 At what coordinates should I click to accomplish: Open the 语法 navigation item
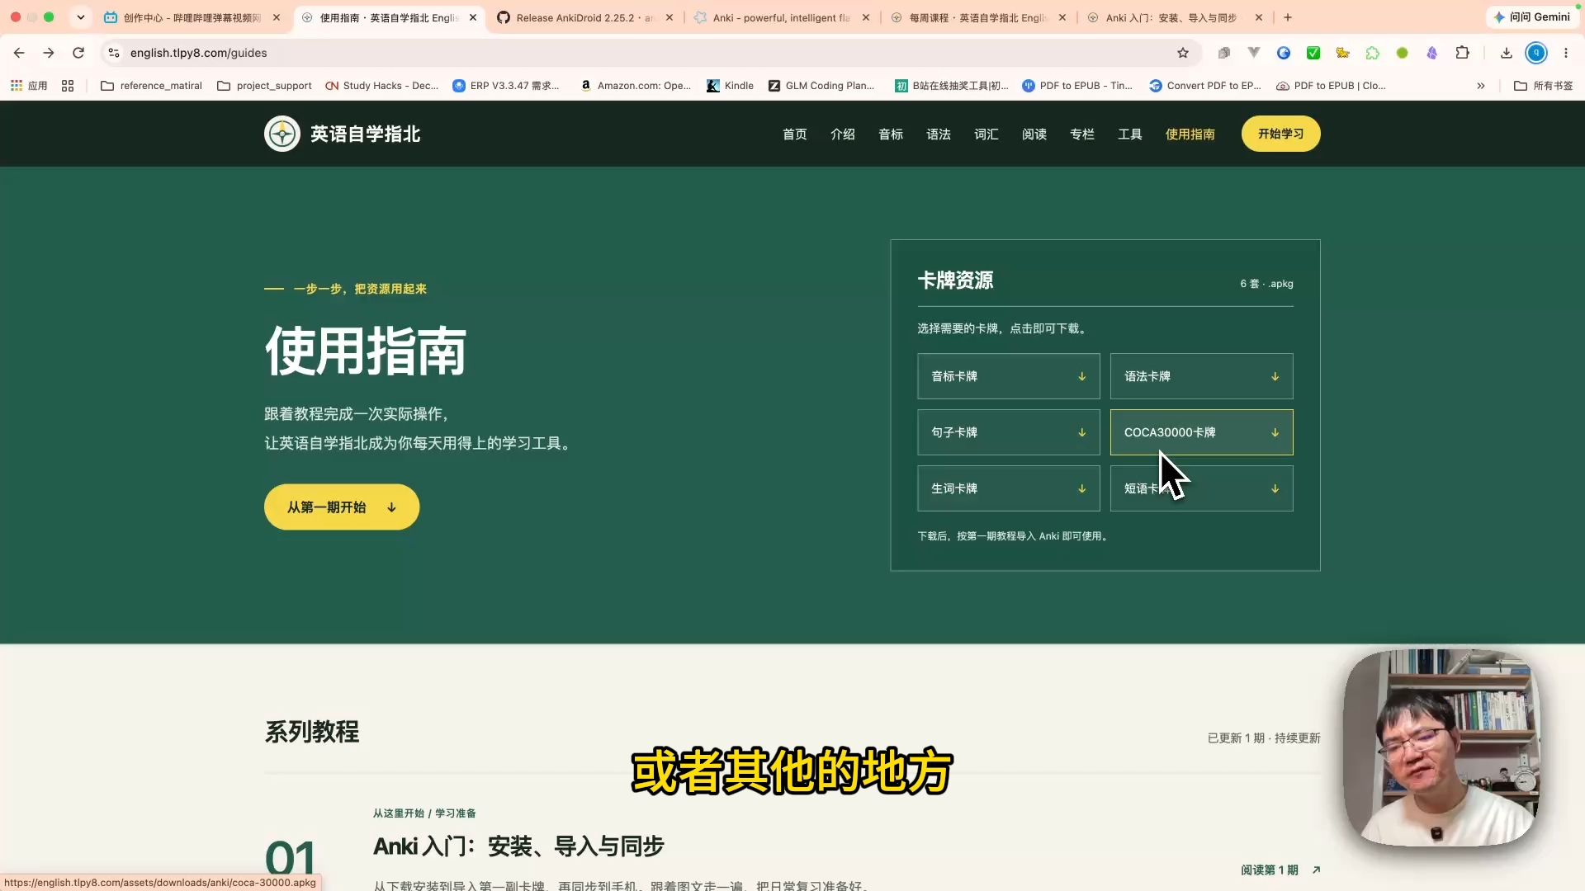coord(938,134)
